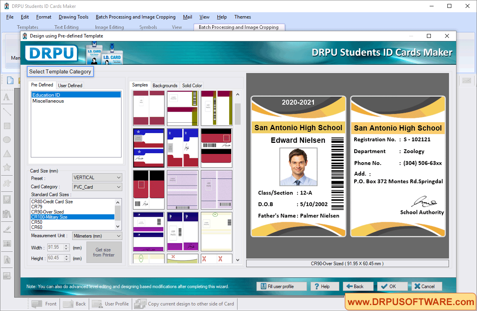
Task: Select the Miscellaneous category
Action: point(77,101)
